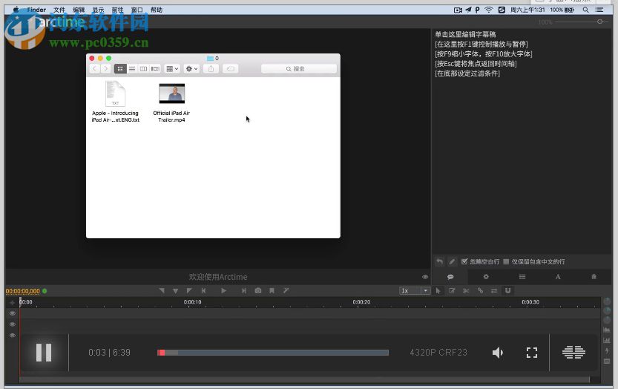Switch Finder to icon view

[x=120, y=68]
